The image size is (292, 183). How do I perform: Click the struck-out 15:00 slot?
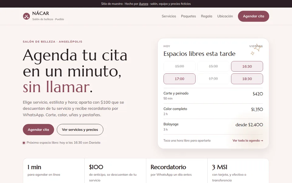[179, 66]
